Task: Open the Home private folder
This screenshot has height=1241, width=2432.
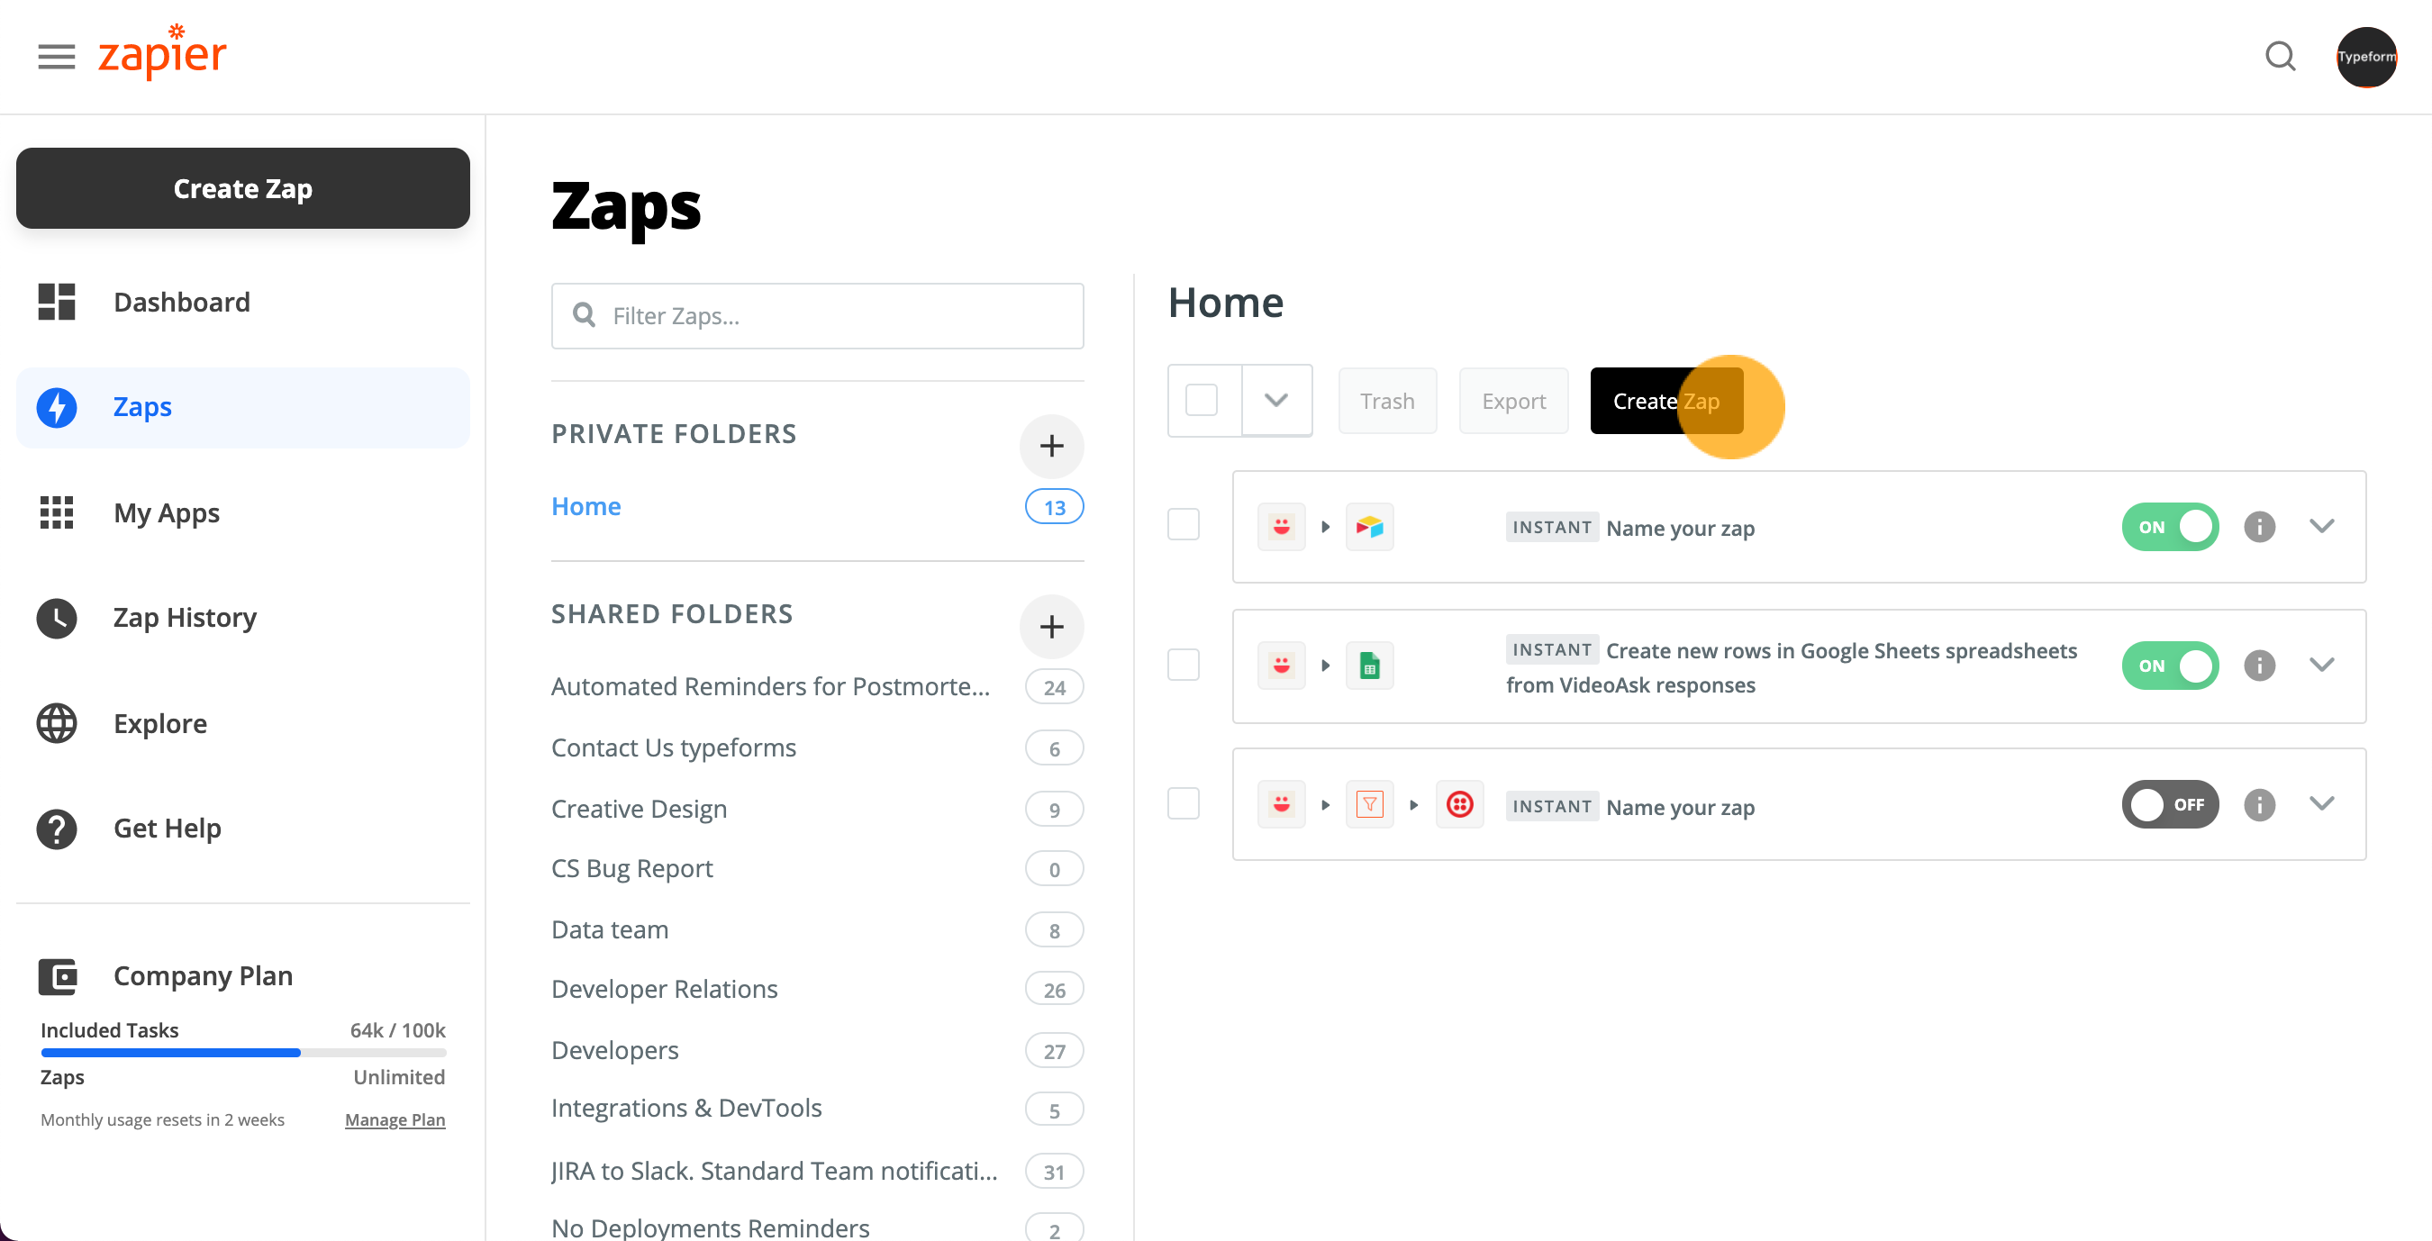Action: tap(585, 507)
